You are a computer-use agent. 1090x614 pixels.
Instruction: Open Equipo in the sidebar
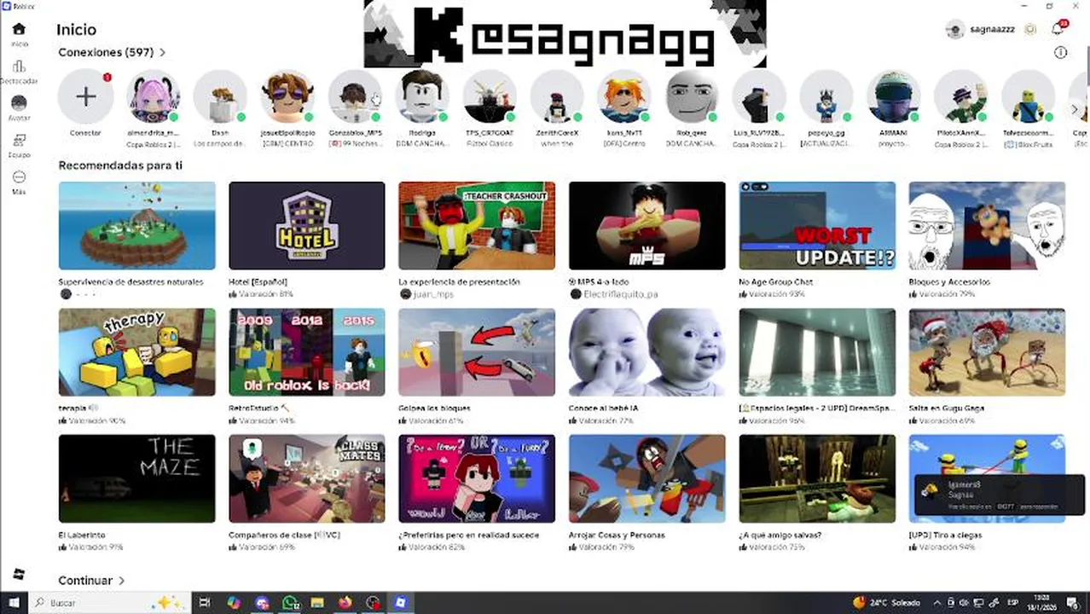pyautogui.click(x=19, y=145)
